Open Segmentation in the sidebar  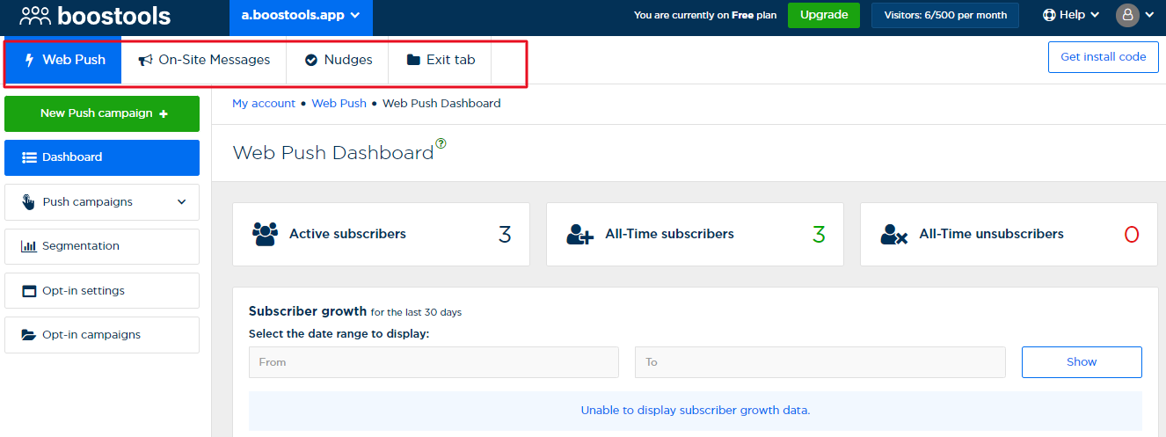coord(102,246)
